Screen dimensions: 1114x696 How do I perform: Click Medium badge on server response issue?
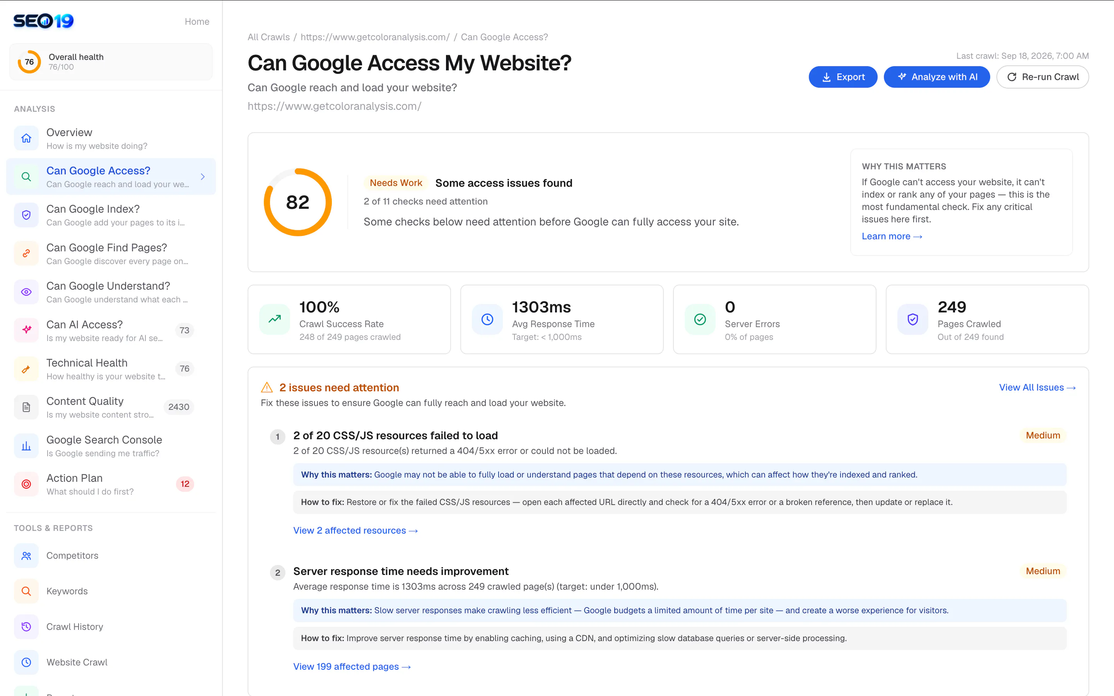[1043, 571]
